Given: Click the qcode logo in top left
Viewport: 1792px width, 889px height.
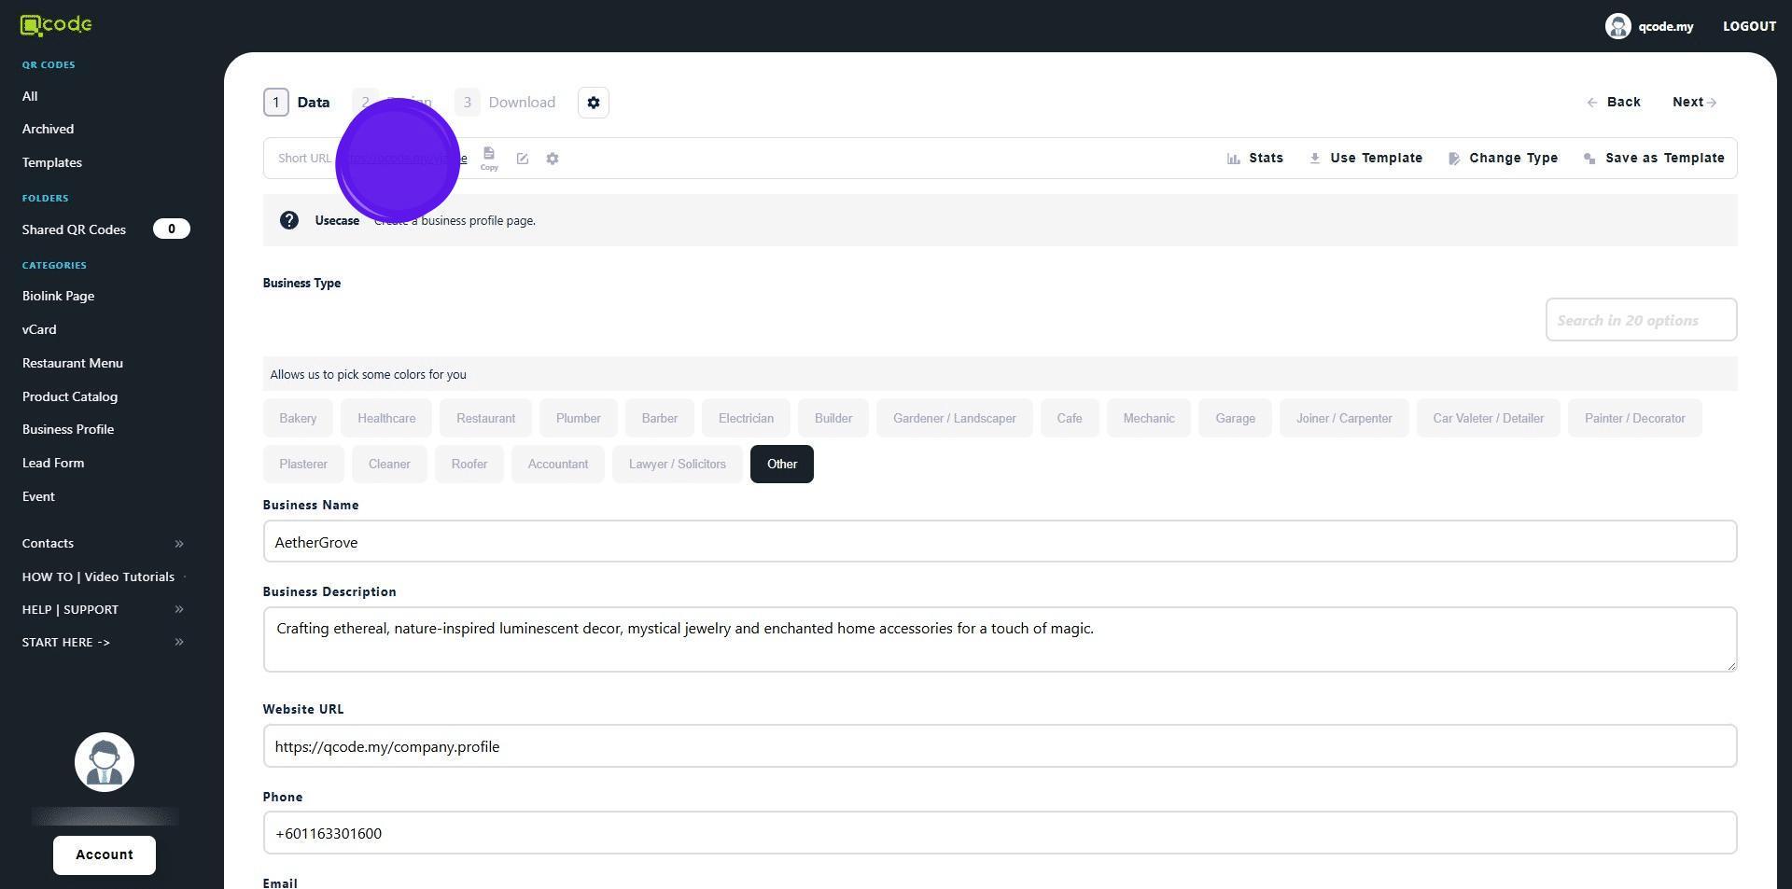Looking at the screenshot, I should (x=56, y=25).
